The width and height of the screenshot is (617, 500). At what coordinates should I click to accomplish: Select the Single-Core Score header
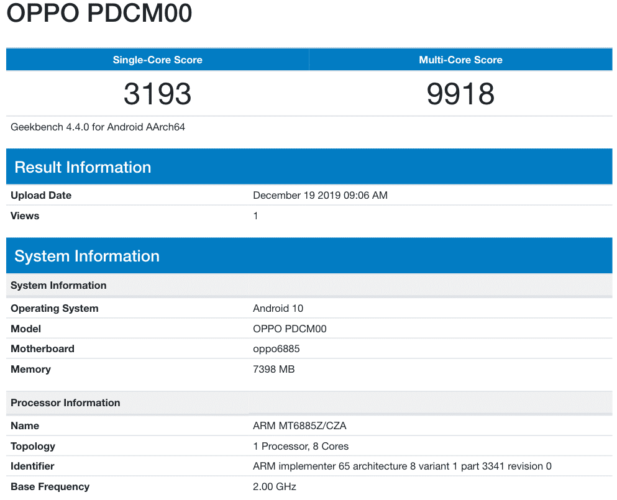pyautogui.click(x=157, y=60)
